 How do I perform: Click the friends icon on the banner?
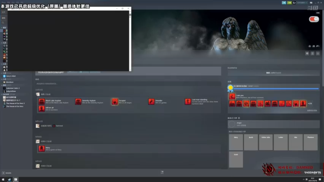coord(313,46)
